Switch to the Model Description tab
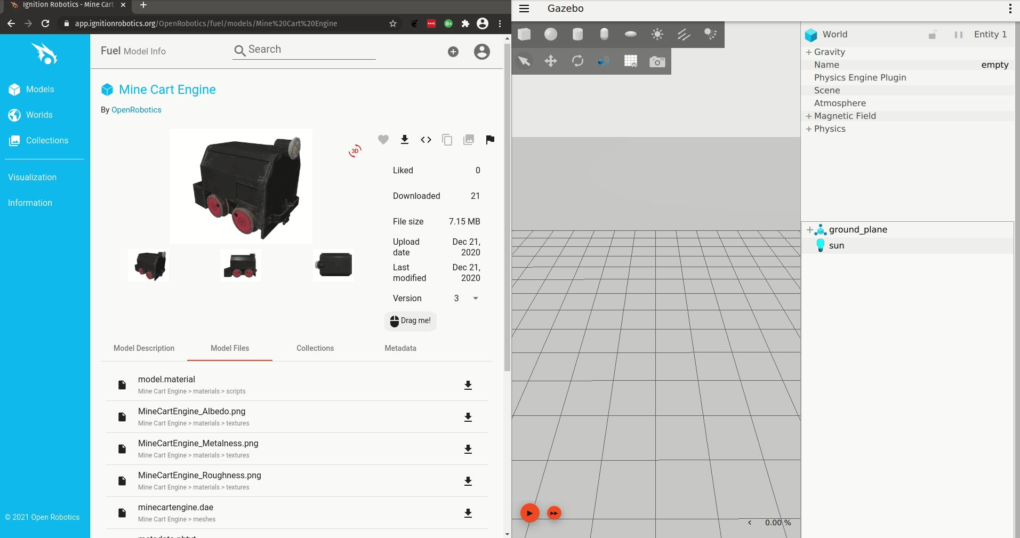Screen dimensions: 1020x538 (144, 348)
